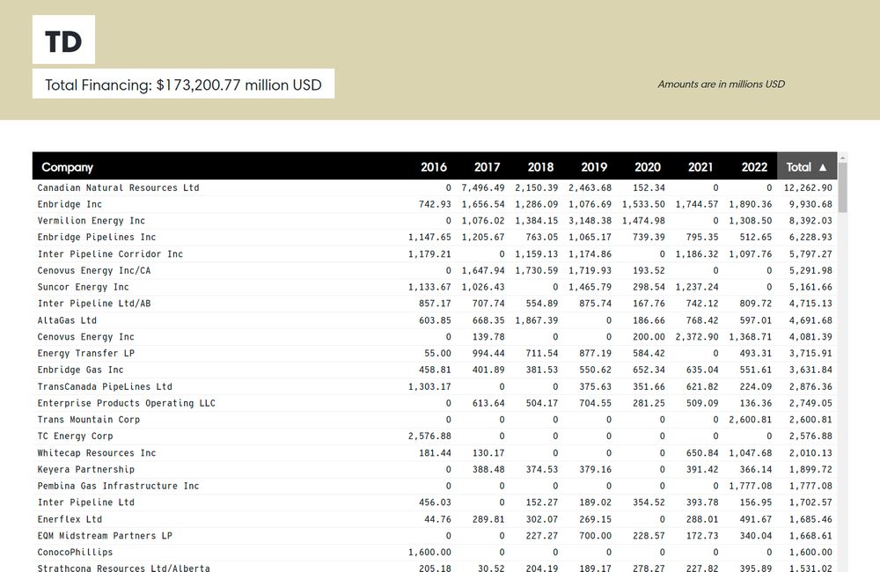Select Enbridge Gas Inc company name

[x=80, y=370]
